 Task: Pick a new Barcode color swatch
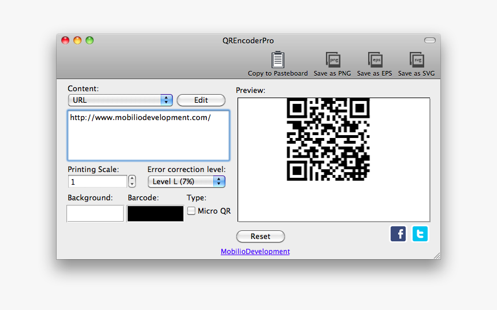[155, 214]
